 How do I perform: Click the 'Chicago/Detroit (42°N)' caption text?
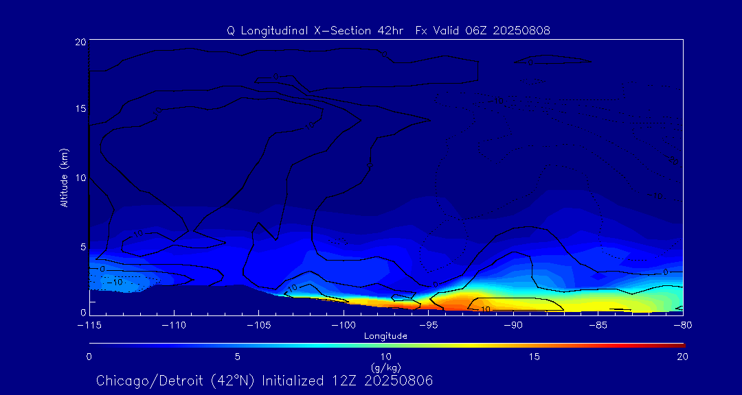click(175, 381)
